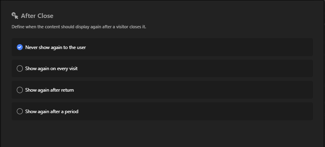Click the 'Show again after a period' label text
The height and width of the screenshot is (147, 325).
coord(52,112)
